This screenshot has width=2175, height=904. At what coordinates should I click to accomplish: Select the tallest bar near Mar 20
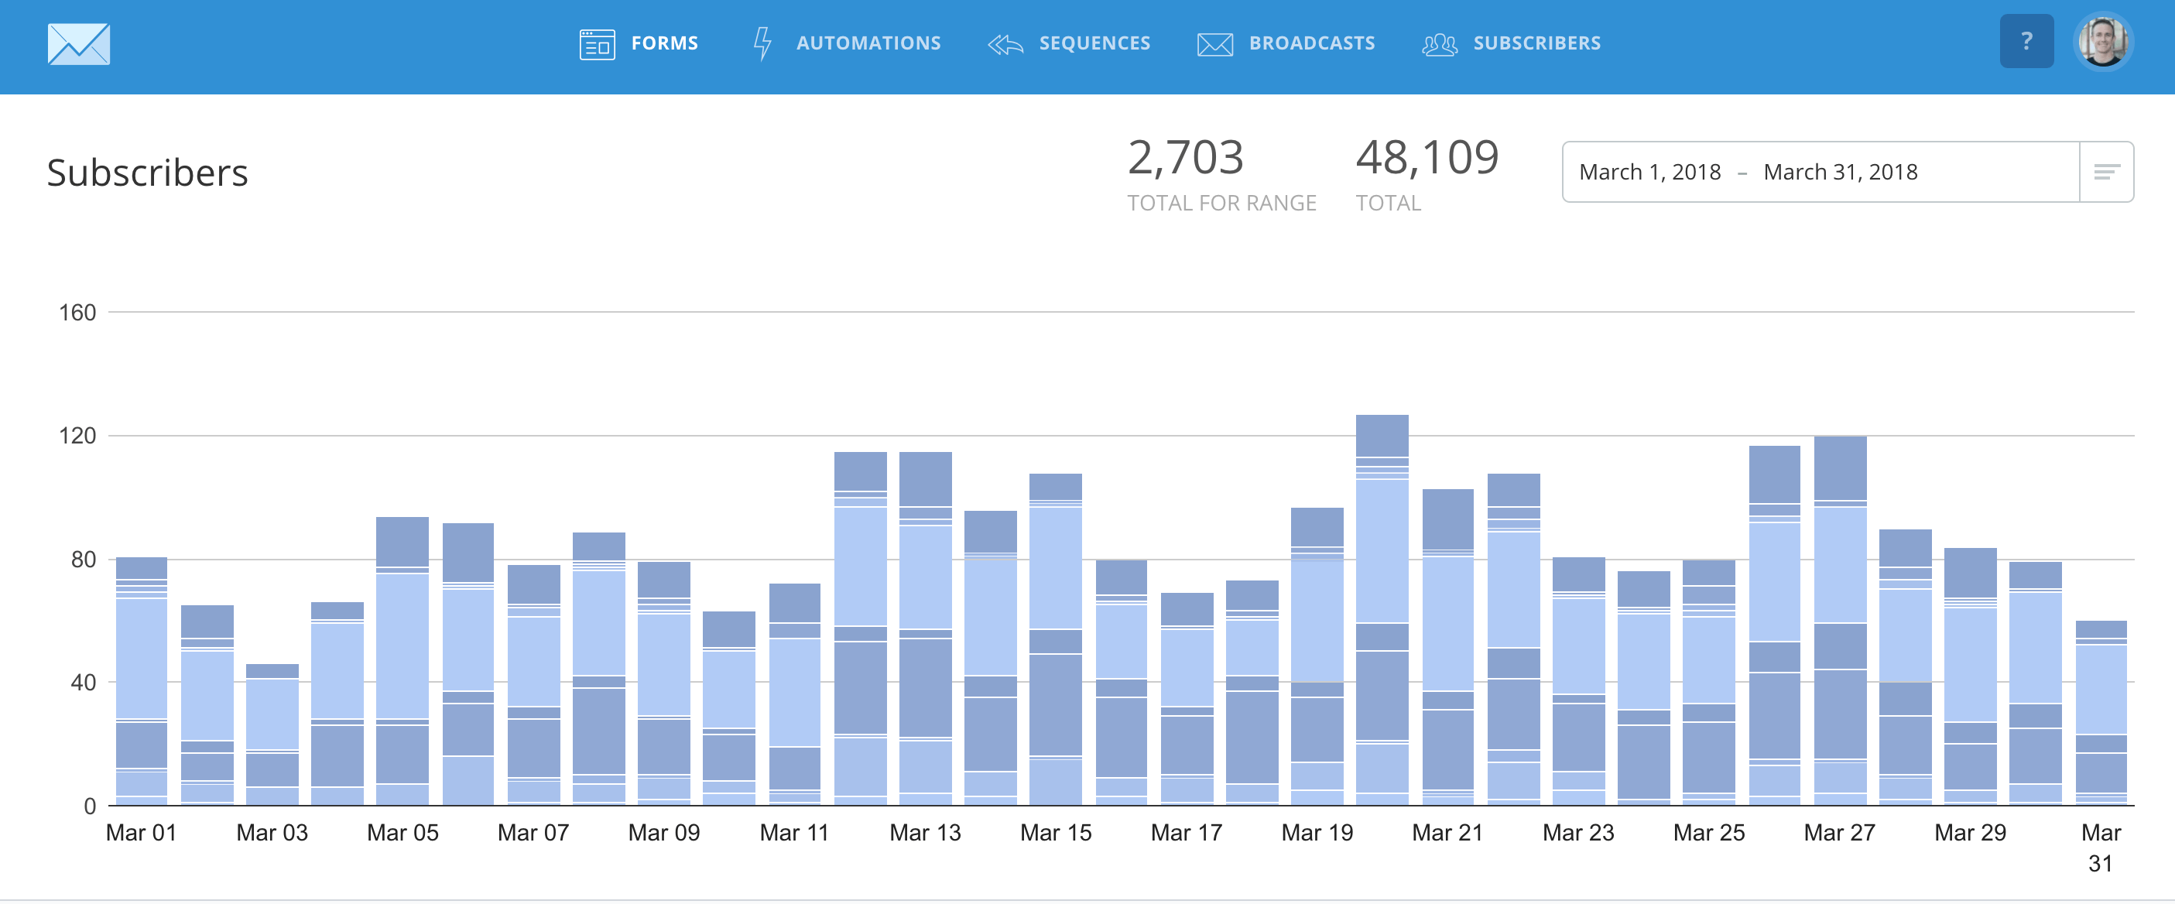[x=1382, y=608]
